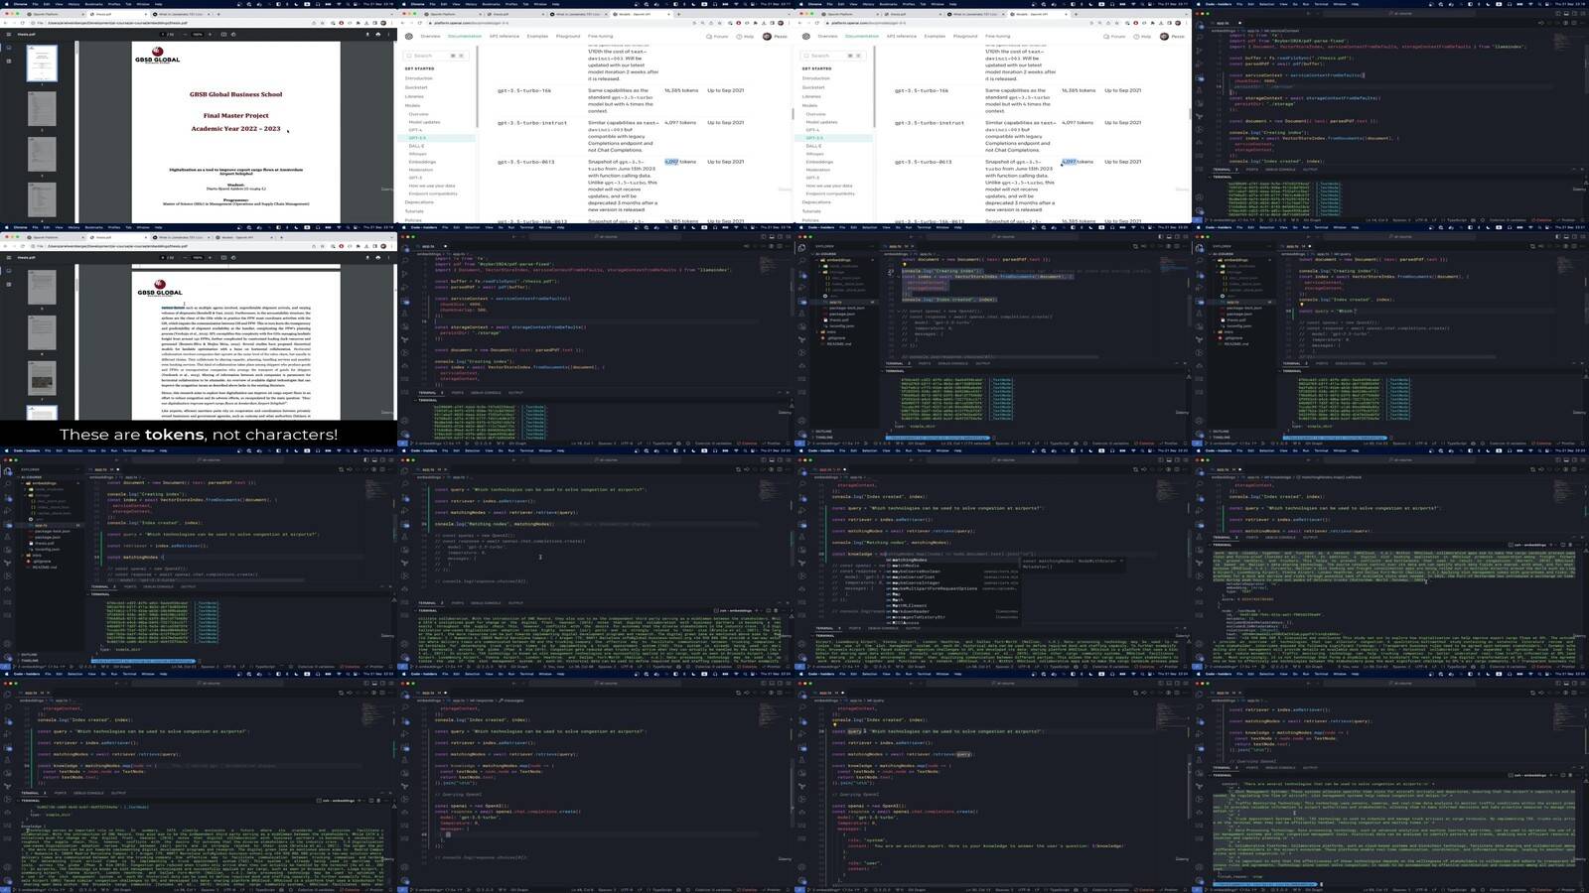
Task: Download the PDF from the title-page viewer toolbar
Action: 367,35
